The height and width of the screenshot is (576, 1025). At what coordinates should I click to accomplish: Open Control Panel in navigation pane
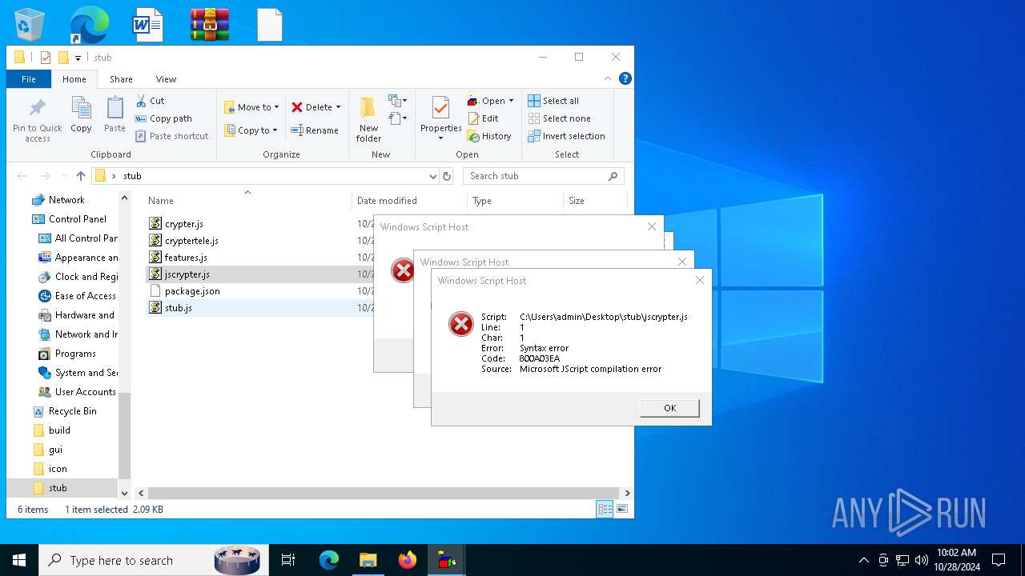click(78, 219)
